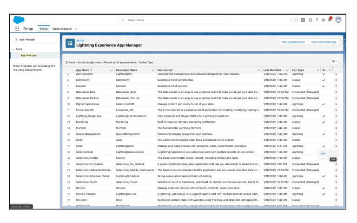357x223 pixels.
Task: Click the 'Sales Console' app name cell
Action: pos(85,152)
